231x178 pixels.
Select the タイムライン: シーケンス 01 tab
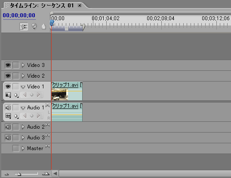[42, 6]
